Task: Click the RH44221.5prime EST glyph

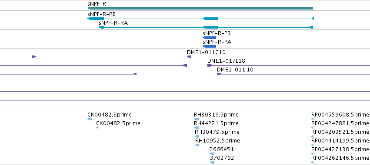Action: point(197,128)
